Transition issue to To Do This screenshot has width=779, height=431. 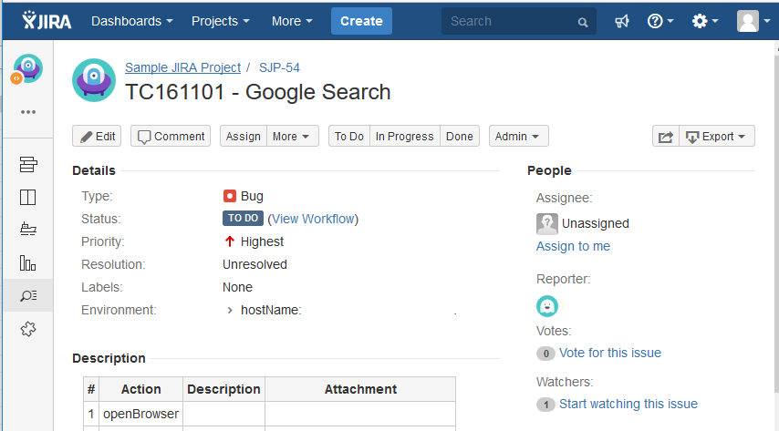[349, 136]
